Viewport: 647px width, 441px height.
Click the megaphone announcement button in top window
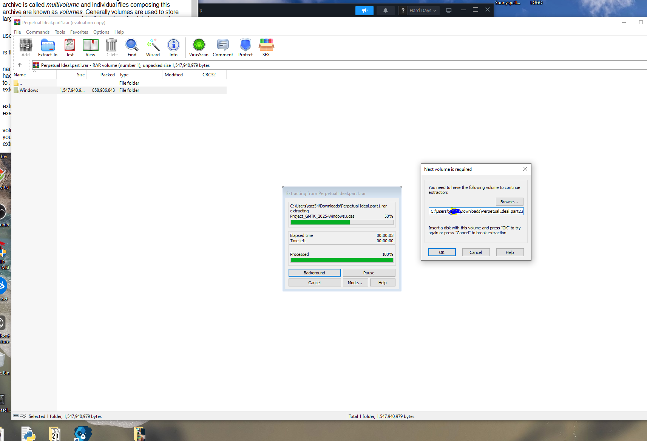364,11
